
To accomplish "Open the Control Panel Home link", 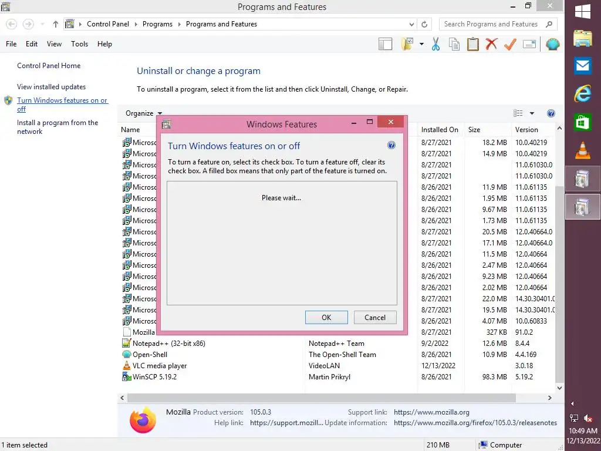I will pos(49,66).
